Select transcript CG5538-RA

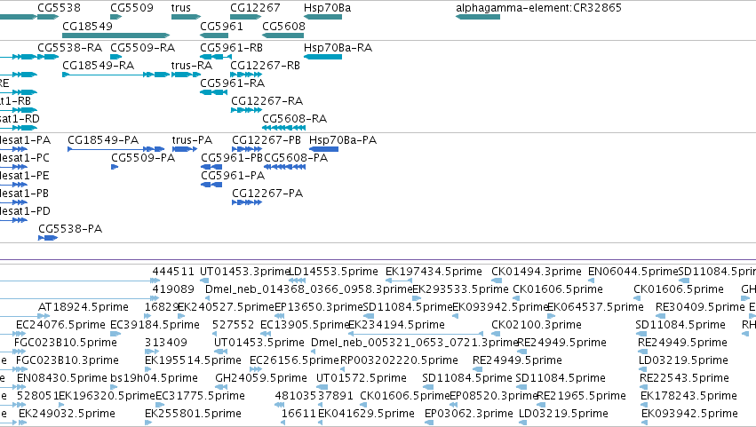tap(48, 57)
